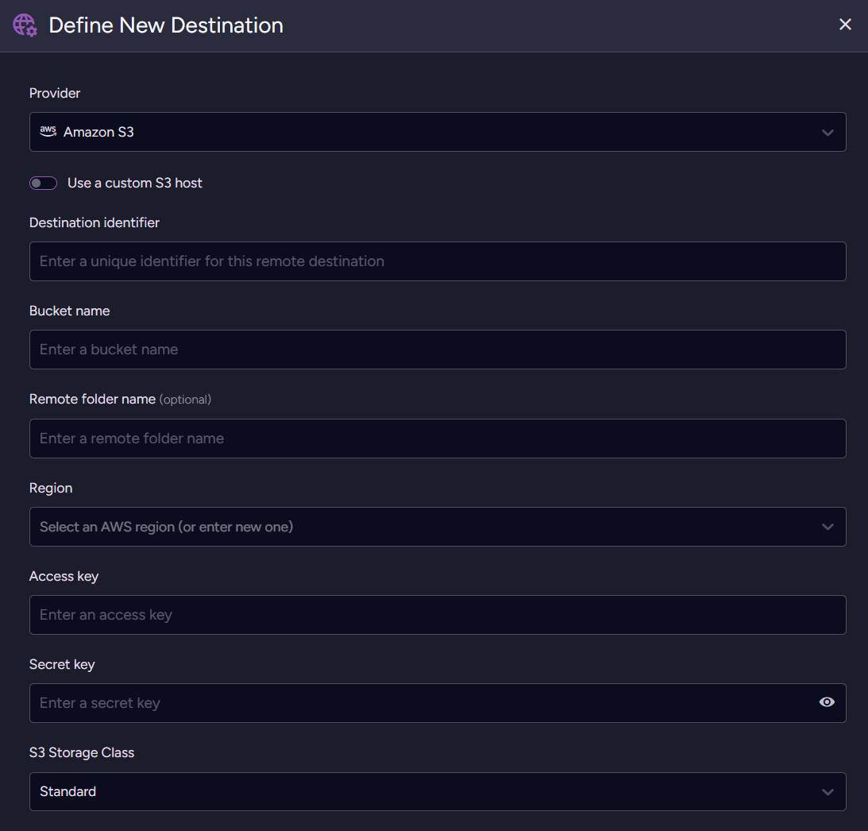Expand the Provider dropdown chevron

[x=827, y=133]
